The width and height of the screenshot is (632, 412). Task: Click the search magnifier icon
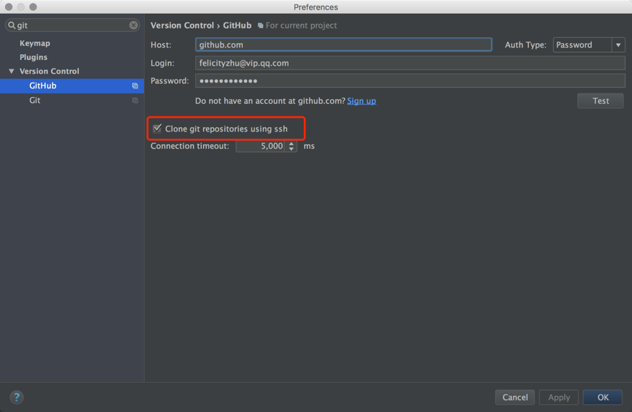[x=12, y=26]
